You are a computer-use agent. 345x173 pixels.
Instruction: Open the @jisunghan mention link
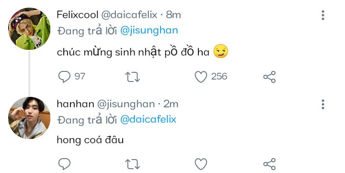coord(149,31)
